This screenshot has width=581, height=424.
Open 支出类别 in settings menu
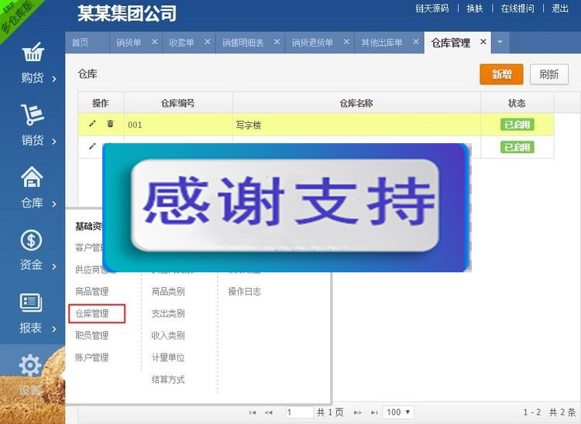click(168, 314)
